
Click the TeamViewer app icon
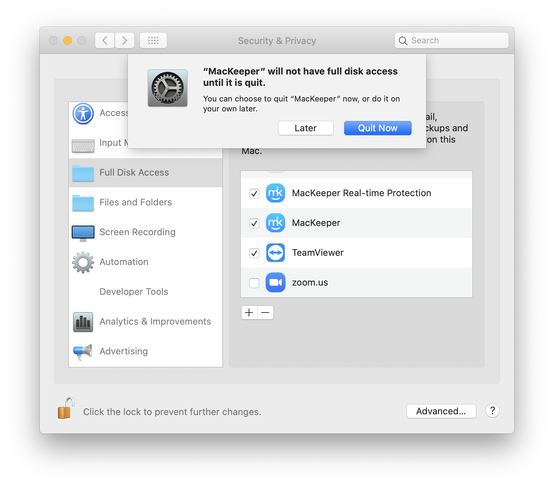click(276, 253)
